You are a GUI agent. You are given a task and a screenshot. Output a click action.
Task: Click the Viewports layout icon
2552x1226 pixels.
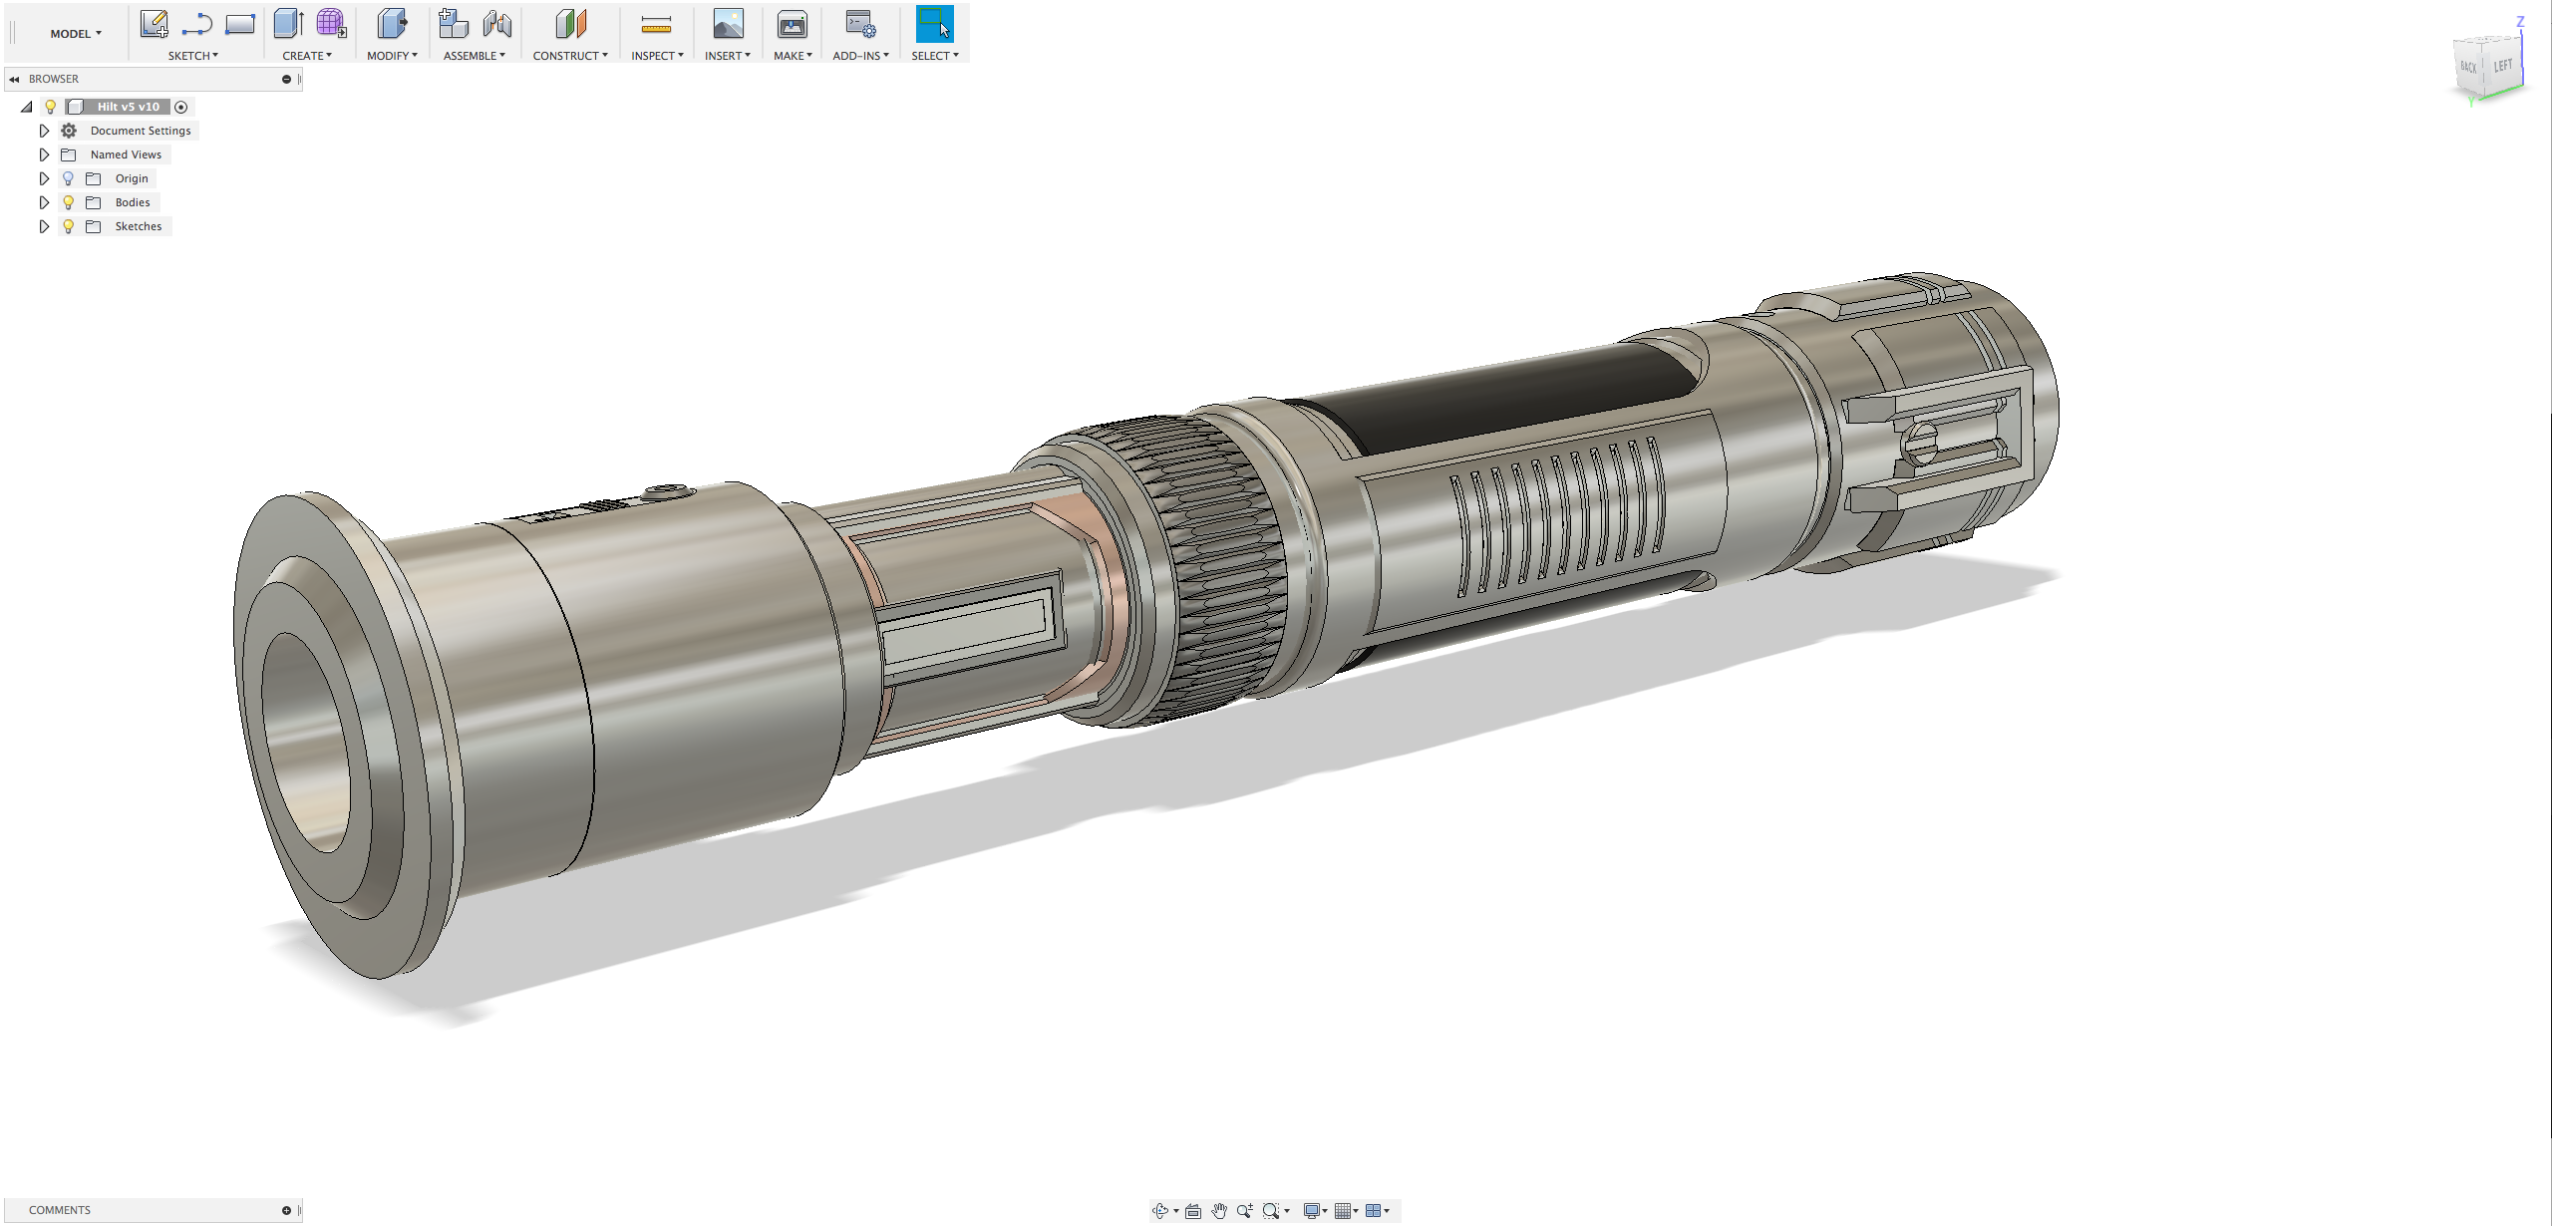[x=1373, y=1211]
